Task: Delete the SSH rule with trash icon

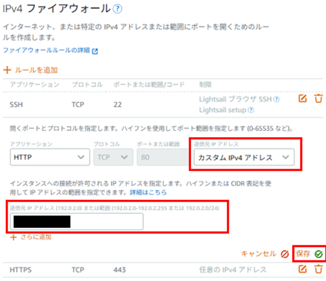Action: coord(318,98)
